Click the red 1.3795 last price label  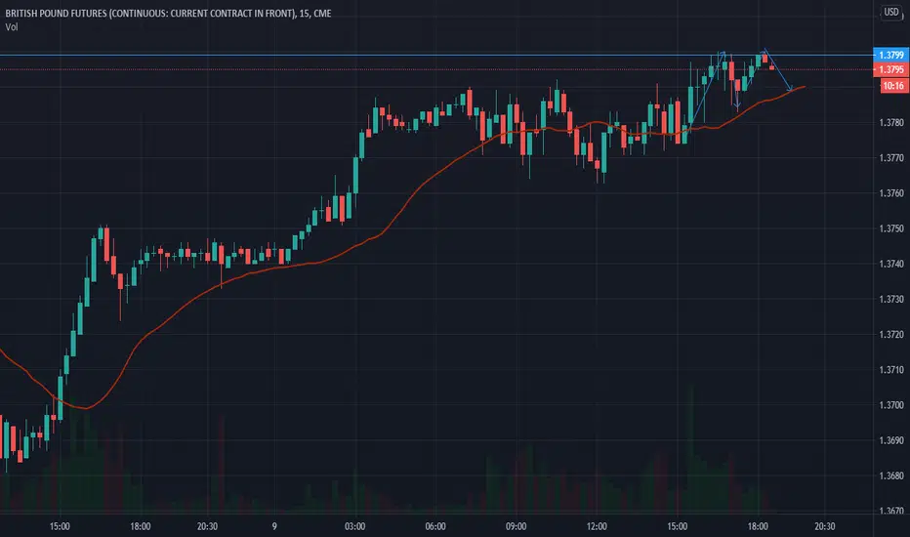tap(890, 69)
